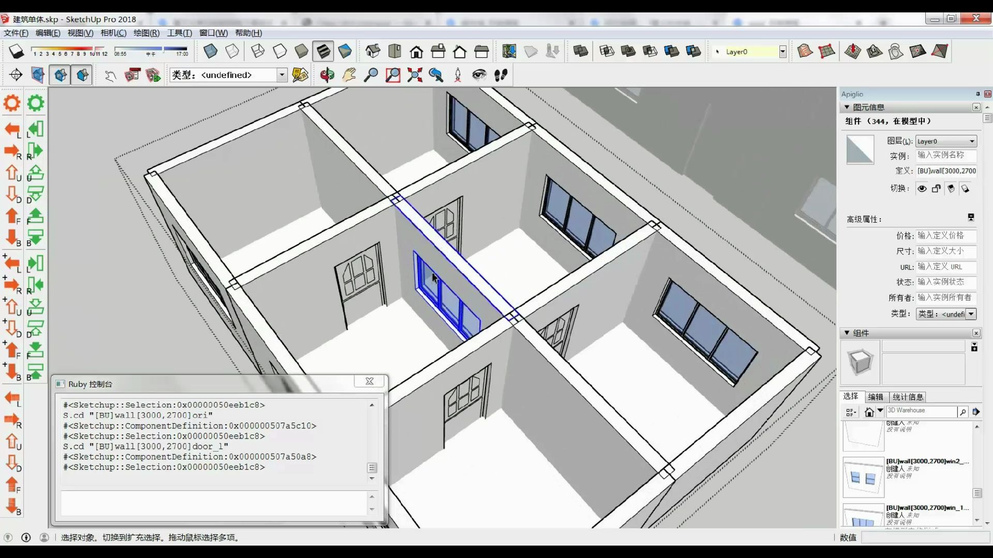Activate the Pan hand tool
The width and height of the screenshot is (993, 558).
click(x=349, y=75)
